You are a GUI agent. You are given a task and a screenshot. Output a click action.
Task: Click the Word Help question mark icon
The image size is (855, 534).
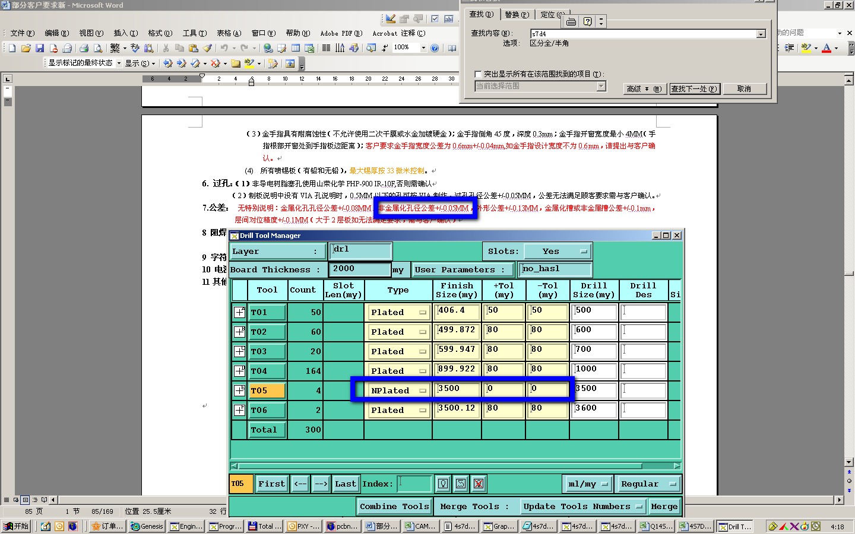(435, 48)
